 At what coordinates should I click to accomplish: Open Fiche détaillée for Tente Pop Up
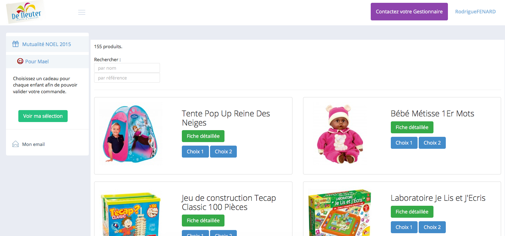point(203,136)
